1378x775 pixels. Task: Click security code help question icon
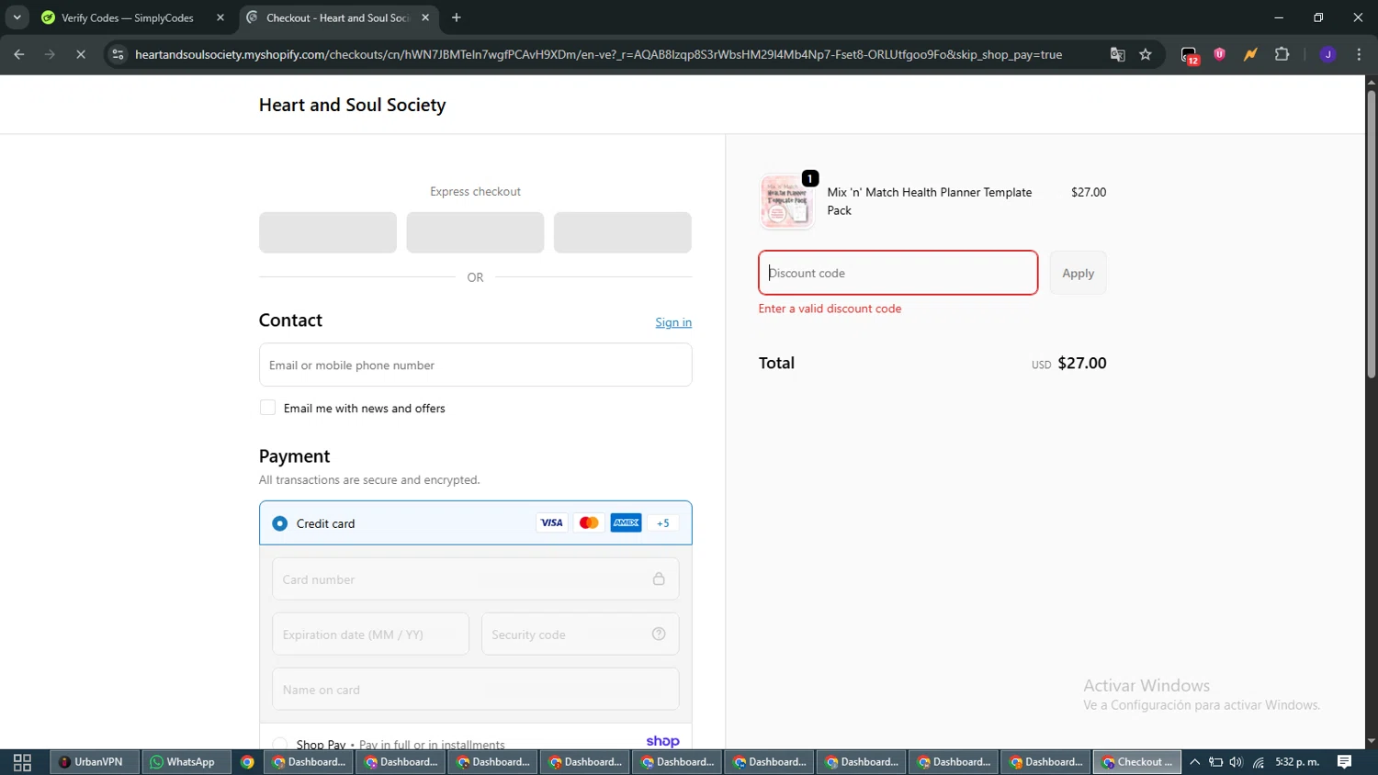(659, 634)
